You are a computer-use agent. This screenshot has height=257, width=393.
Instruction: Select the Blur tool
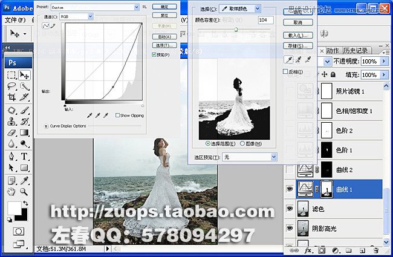point(11,144)
